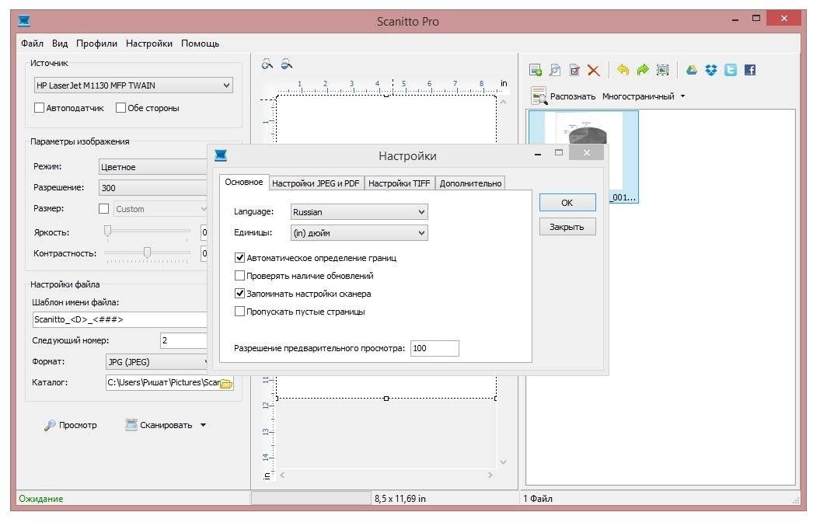820x526 pixels.
Task: Click the Распознать OCR icon
Action: pos(539,96)
